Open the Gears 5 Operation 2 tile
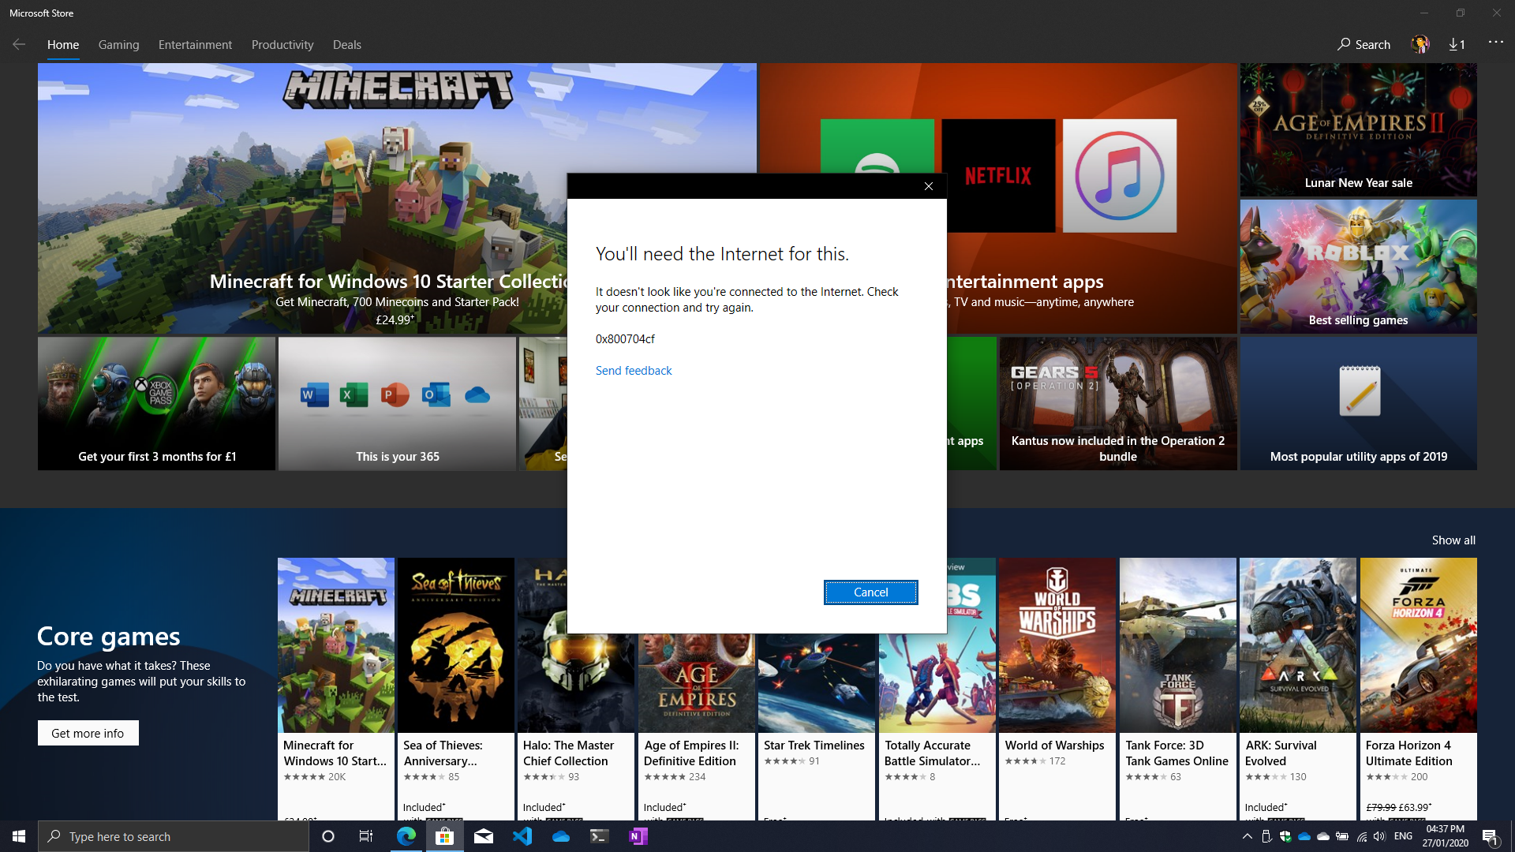The width and height of the screenshot is (1515, 852). 1118,404
